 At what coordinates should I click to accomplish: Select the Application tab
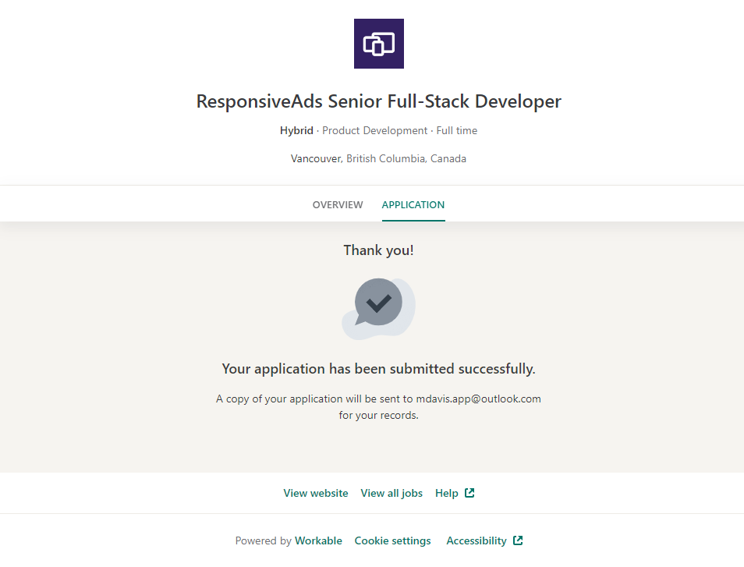(x=413, y=205)
